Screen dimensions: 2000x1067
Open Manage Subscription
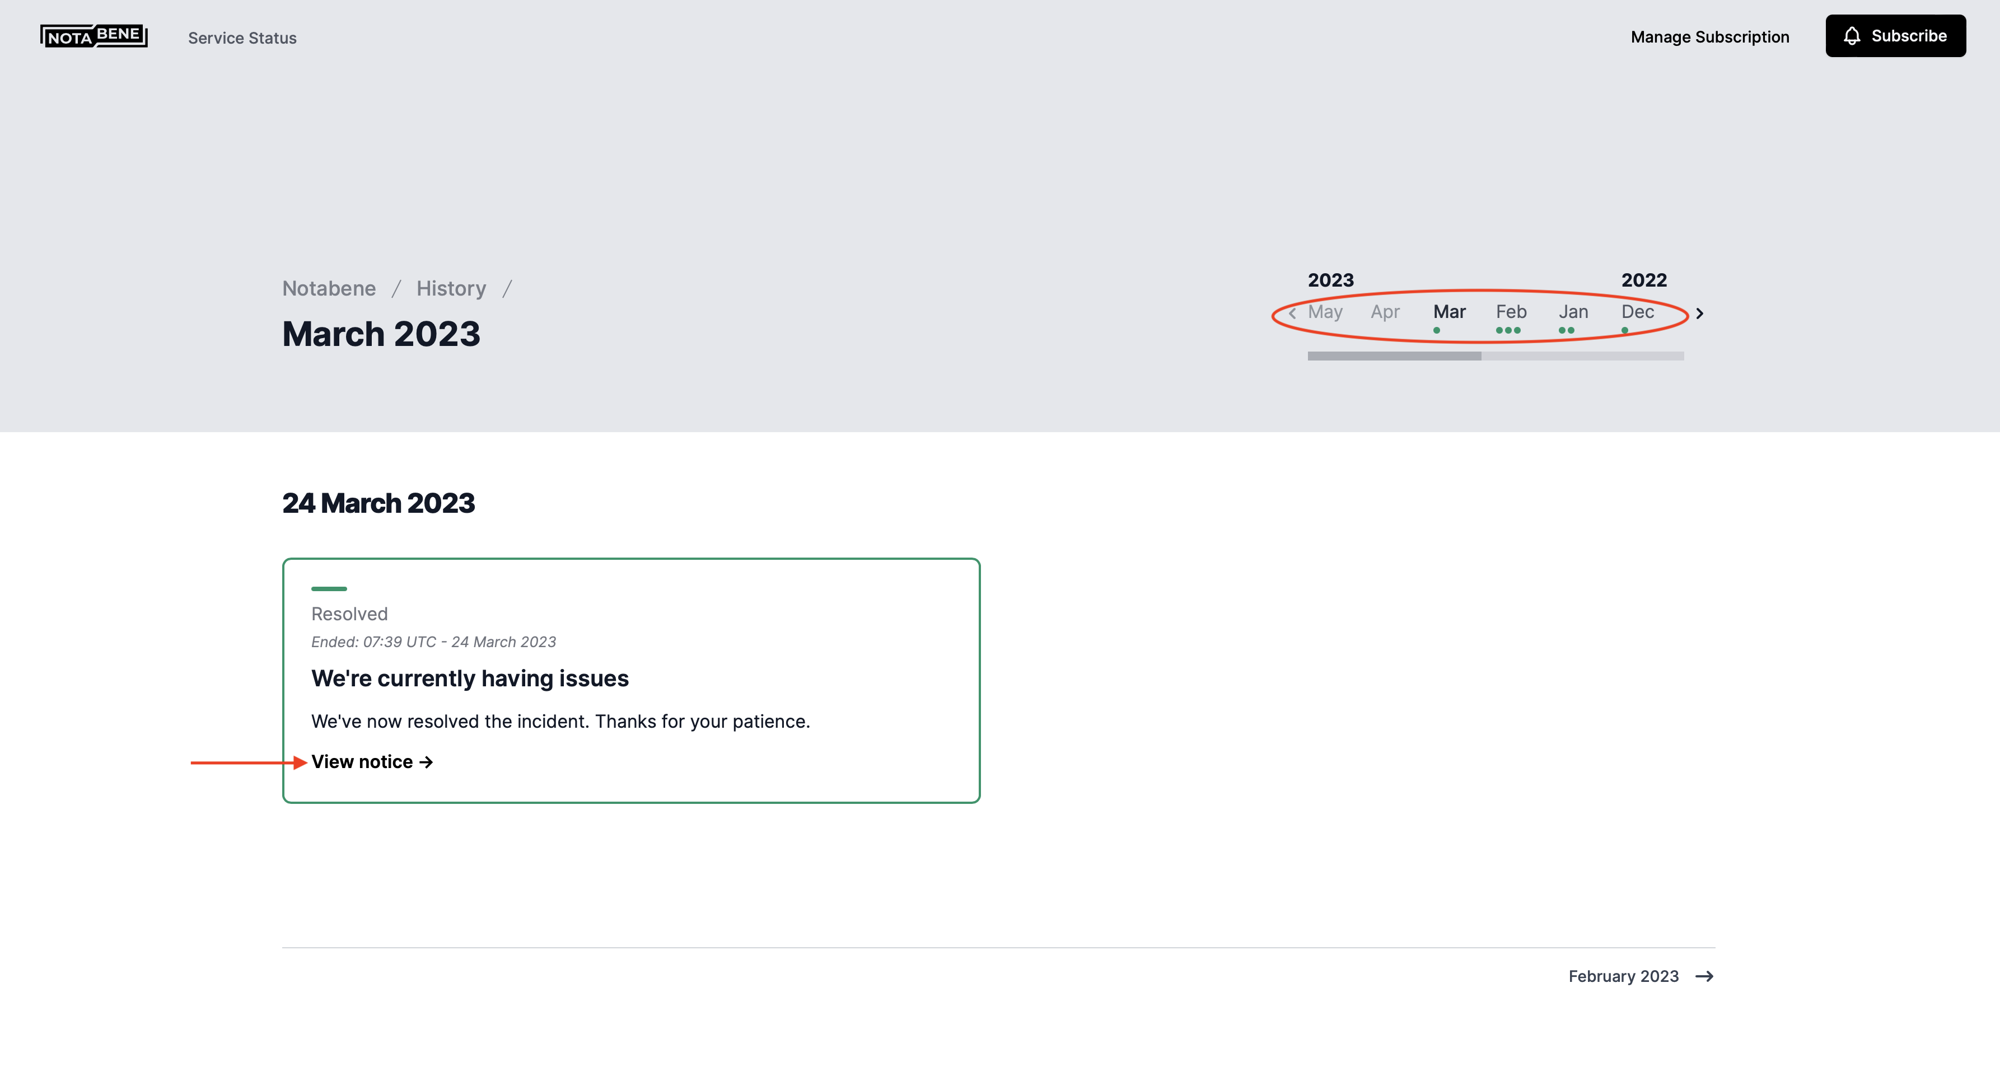1709,36
